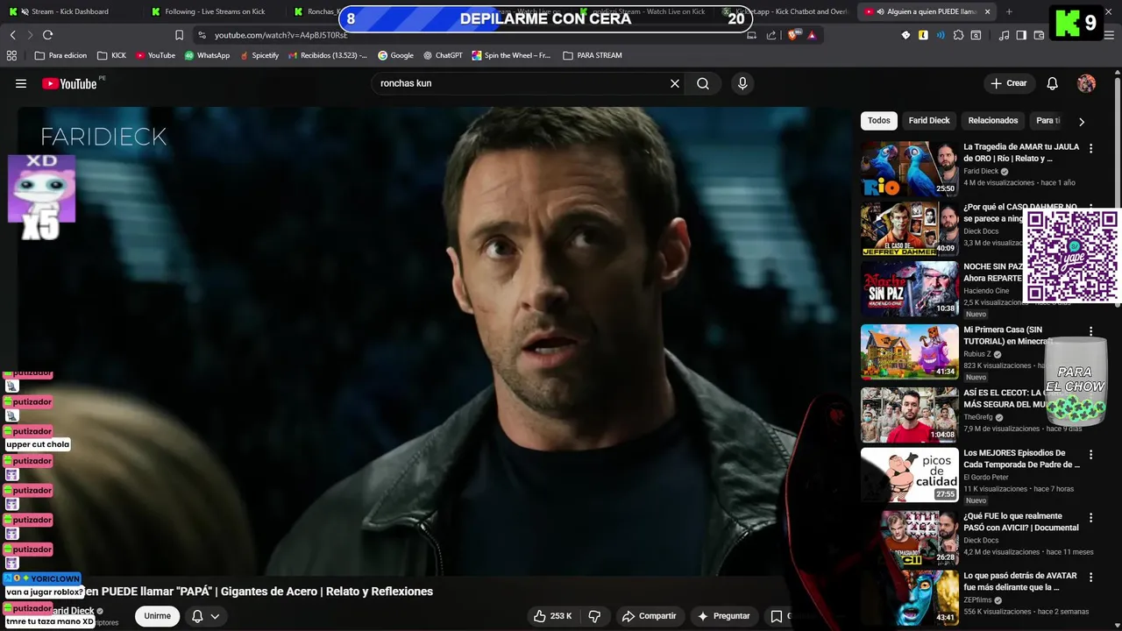Open the Brave Rewards triangle icon

click(x=812, y=35)
